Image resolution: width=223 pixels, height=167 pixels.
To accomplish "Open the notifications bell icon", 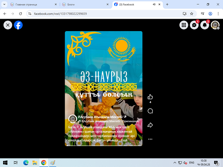I will click(205, 25).
